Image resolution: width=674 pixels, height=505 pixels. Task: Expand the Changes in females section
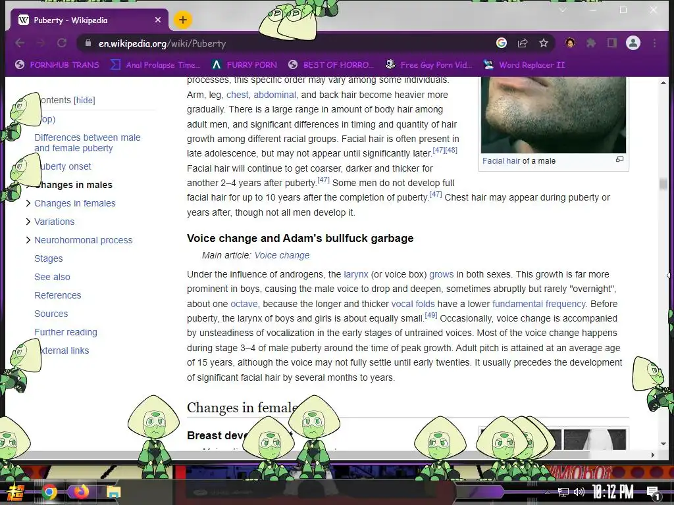(x=28, y=203)
